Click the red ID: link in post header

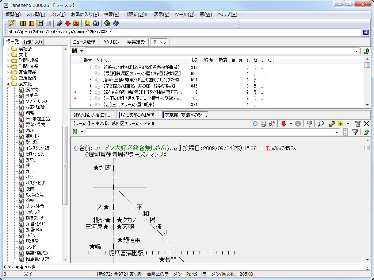click(x=268, y=148)
